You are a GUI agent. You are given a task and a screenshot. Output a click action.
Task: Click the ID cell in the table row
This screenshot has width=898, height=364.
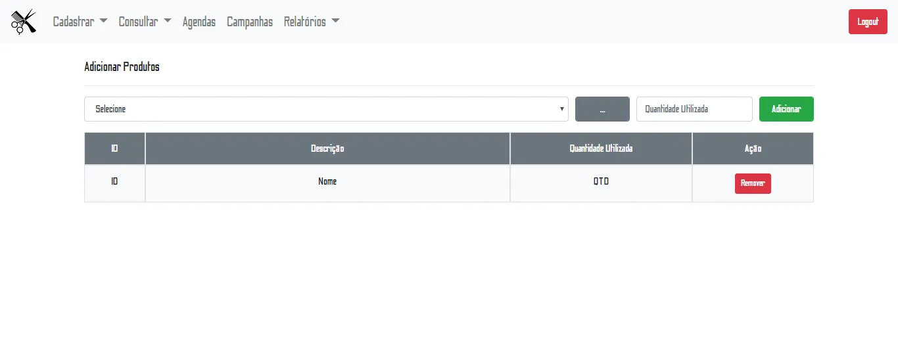tap(114, 181)
